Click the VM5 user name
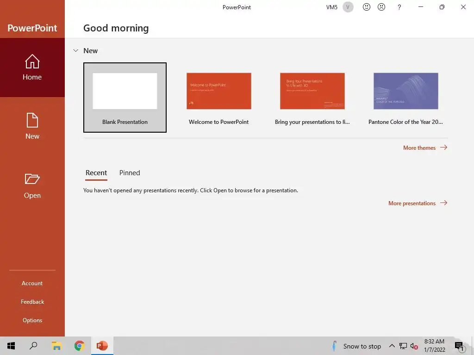Screen dimensions: 474x355 pos(331,7)
